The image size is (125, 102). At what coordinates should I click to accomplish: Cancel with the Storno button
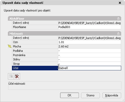90,95
